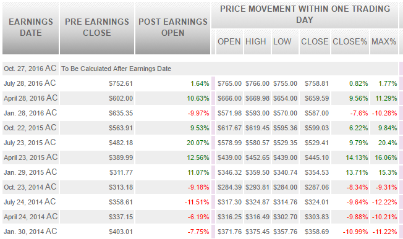The width and height of the screenshot is (403, 239).
Task: Click the CLOSE% sub-column header
Action: (x=350, y=41)
